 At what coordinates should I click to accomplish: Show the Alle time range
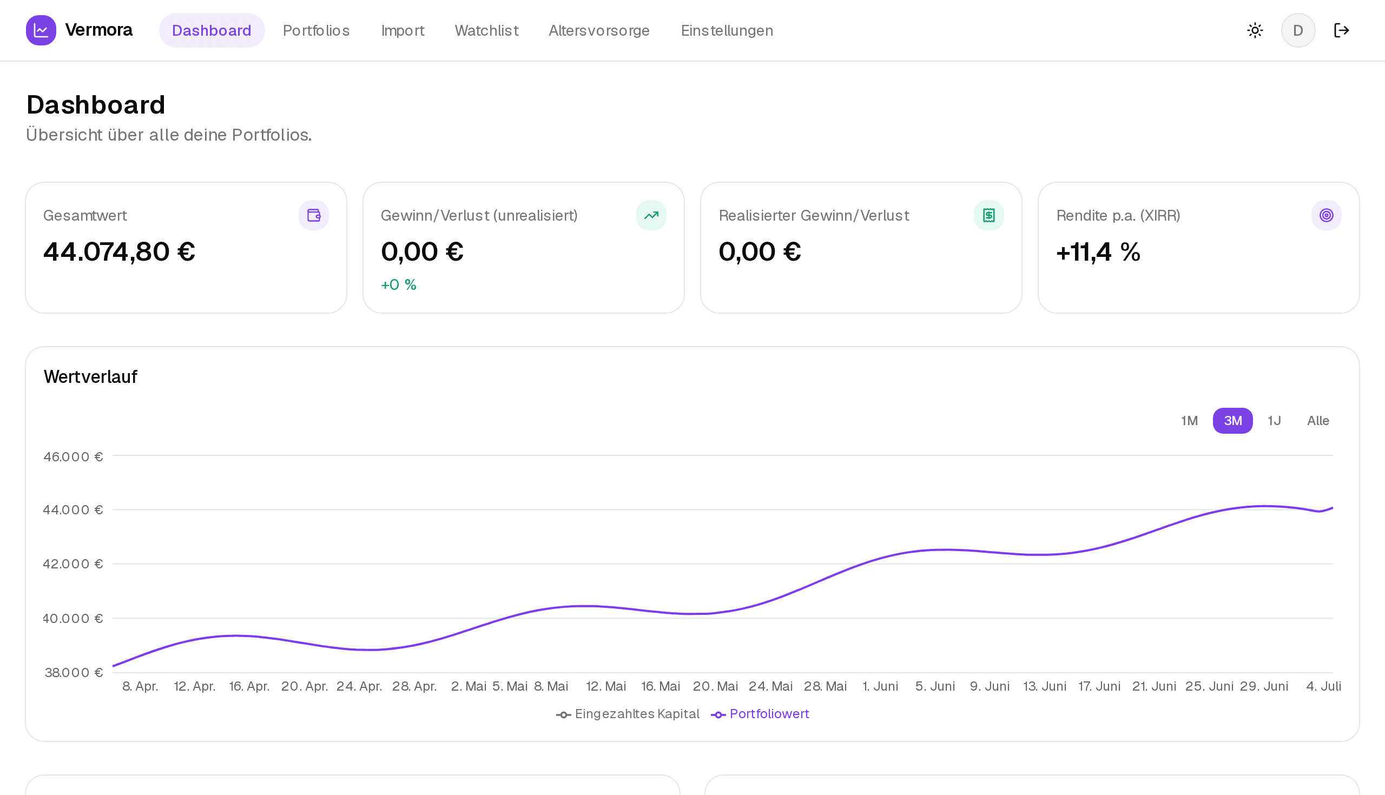point(1318,420)
